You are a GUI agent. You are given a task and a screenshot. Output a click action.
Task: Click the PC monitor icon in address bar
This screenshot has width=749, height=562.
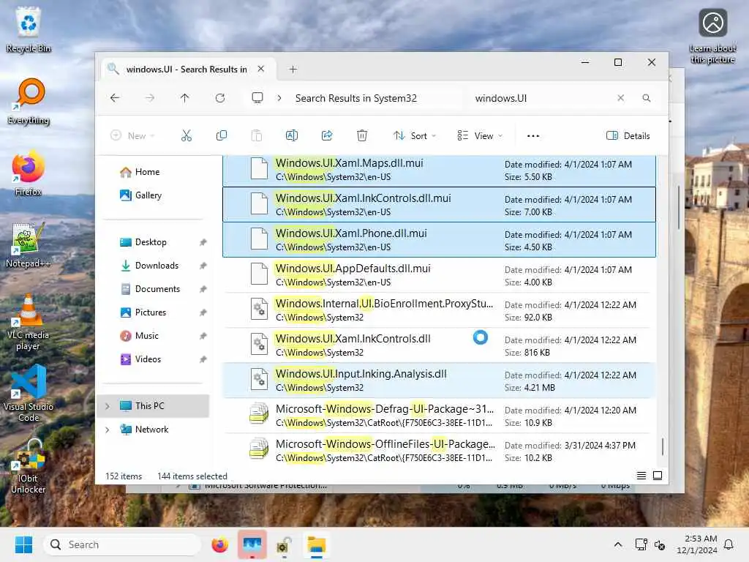pos(257,98)
